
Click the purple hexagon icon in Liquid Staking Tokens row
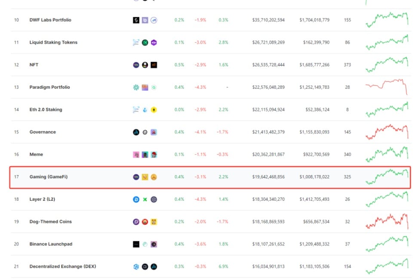[x=154, y=42]
